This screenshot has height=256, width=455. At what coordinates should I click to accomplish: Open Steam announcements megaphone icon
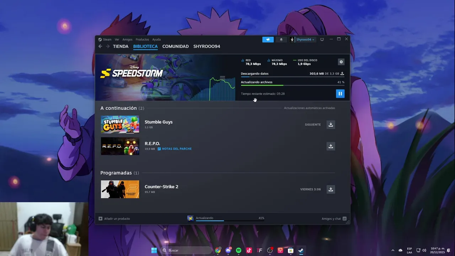click(268, 39)
